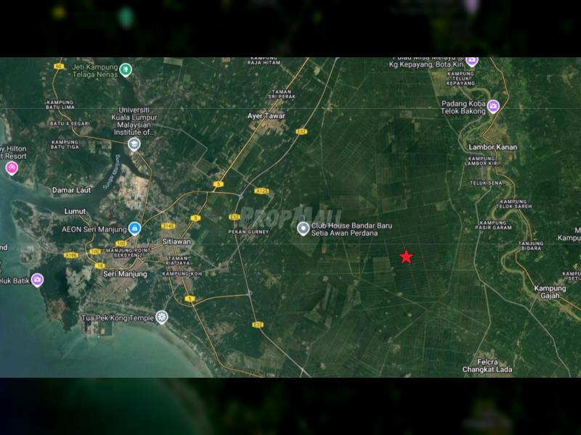Image resolution: width=581 pixels, height=435 pixels.
Task: Click the pink Hilton resort hotel pin
Action: pyautogui.click(x=12, y=168)
